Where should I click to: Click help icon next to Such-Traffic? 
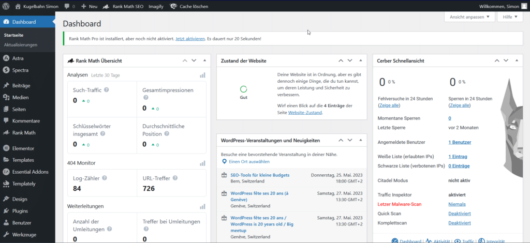[x=107, y=90]
